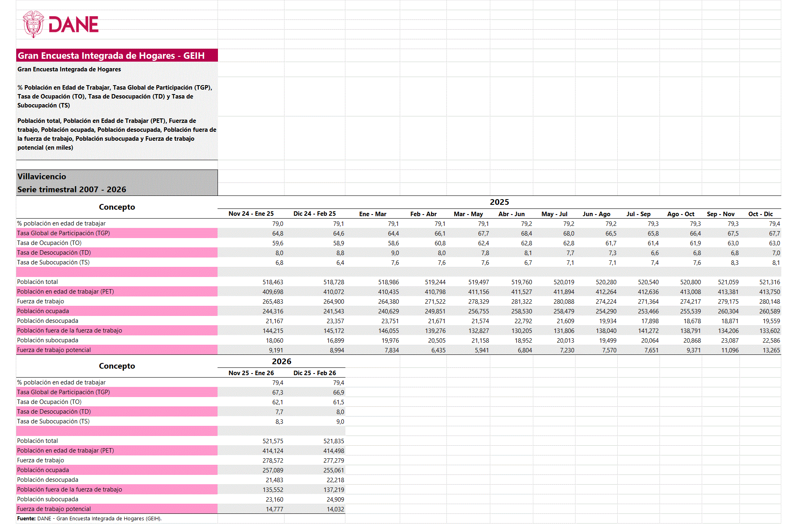
Task: Click the 2025 year header
Action: 499,202
